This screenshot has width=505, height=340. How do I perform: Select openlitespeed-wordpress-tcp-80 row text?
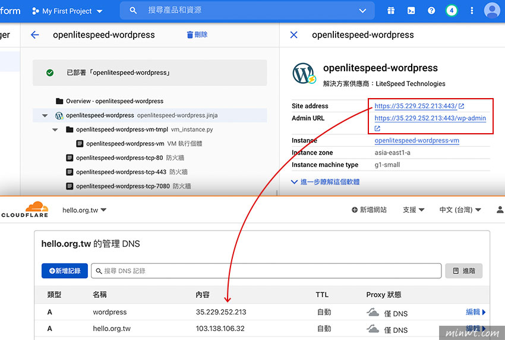click(119, 158)
